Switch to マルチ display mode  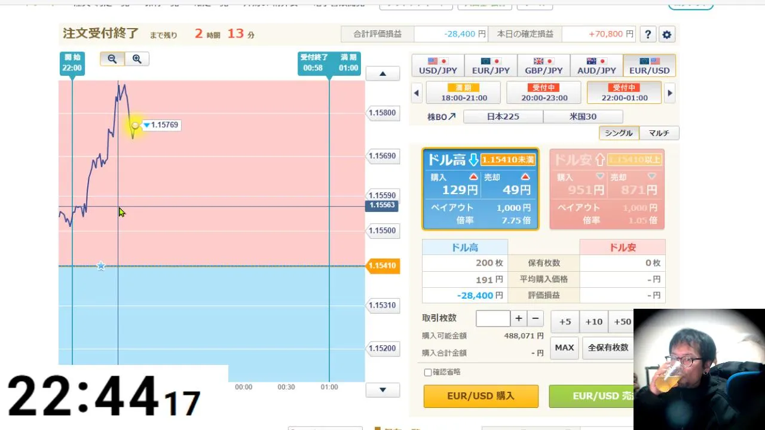[x=659, y=133]
